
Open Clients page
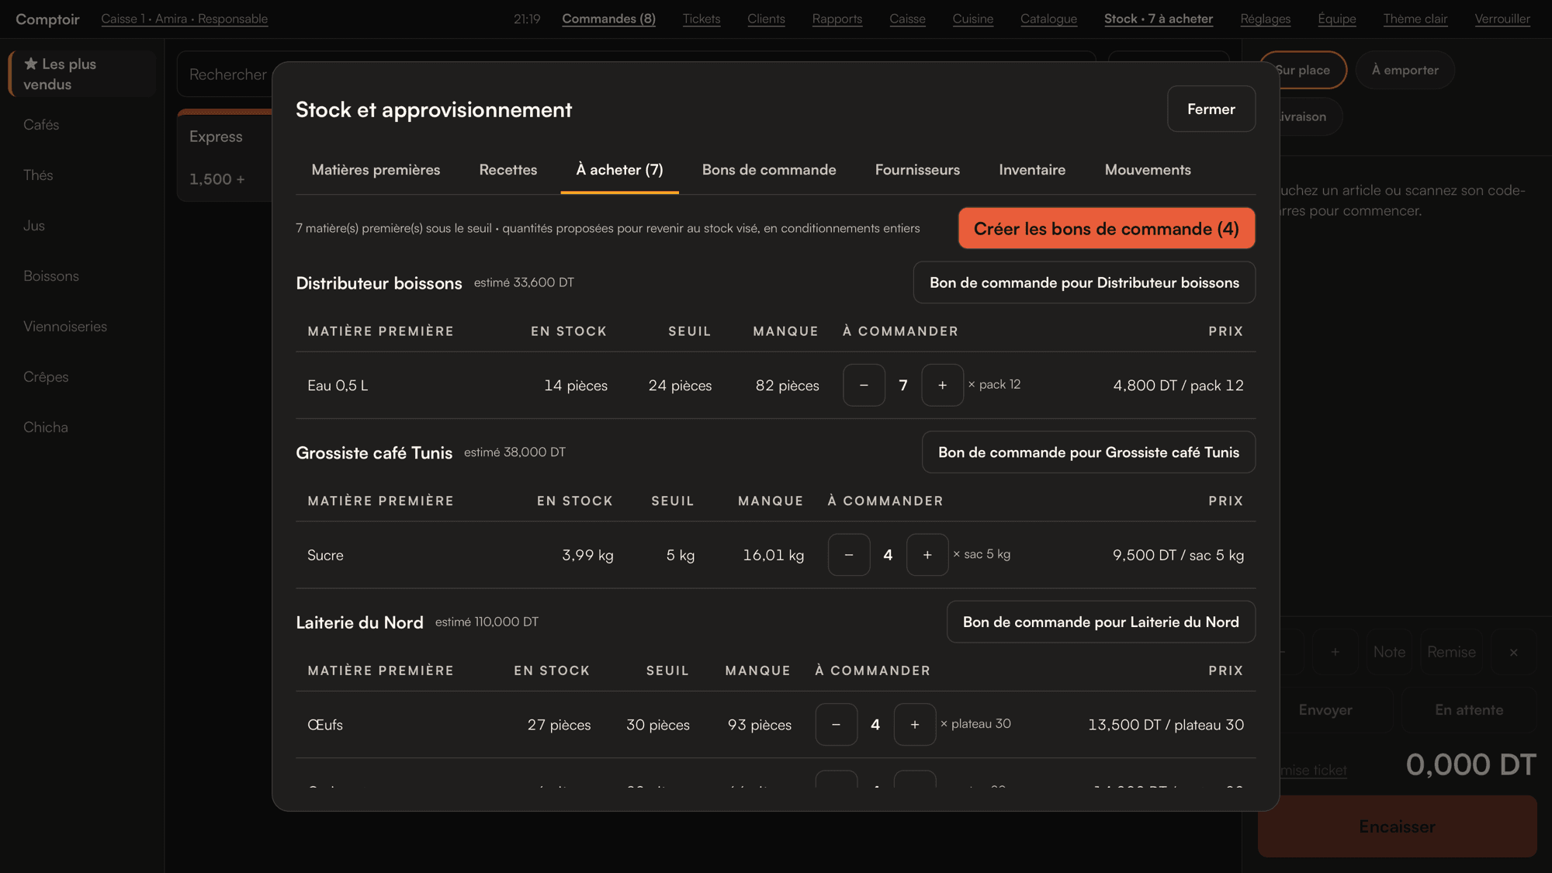coord(766,19)
